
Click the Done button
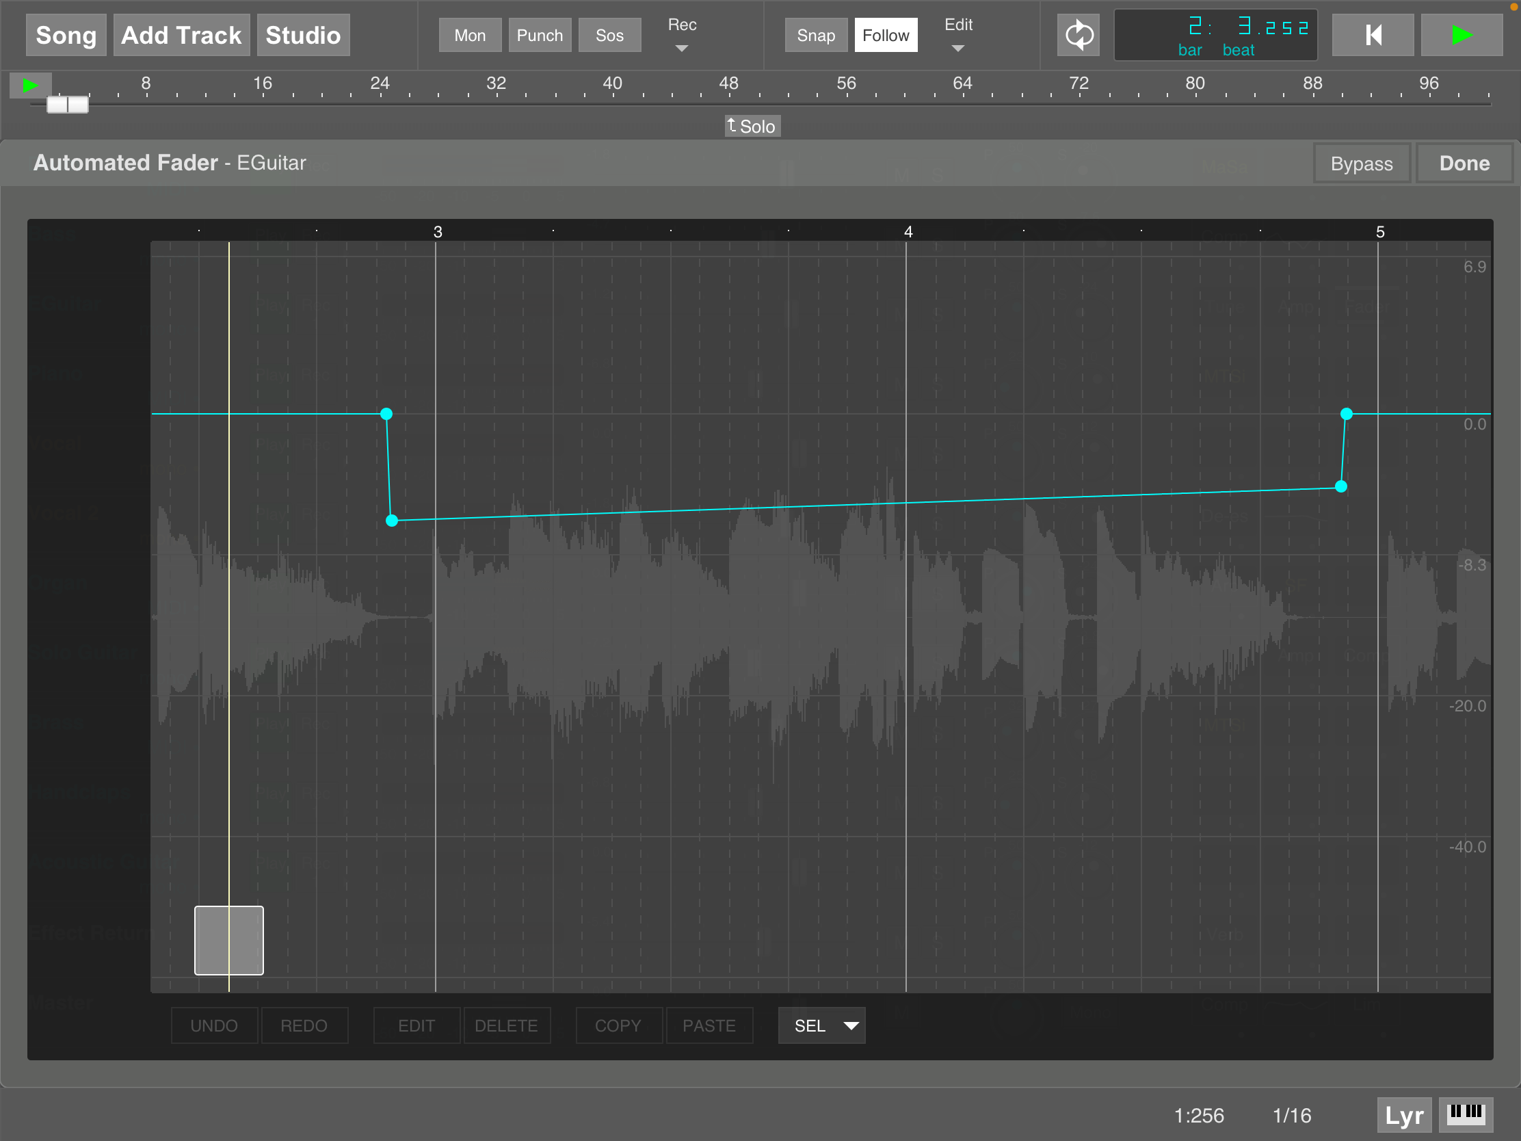click(1466, 162)
